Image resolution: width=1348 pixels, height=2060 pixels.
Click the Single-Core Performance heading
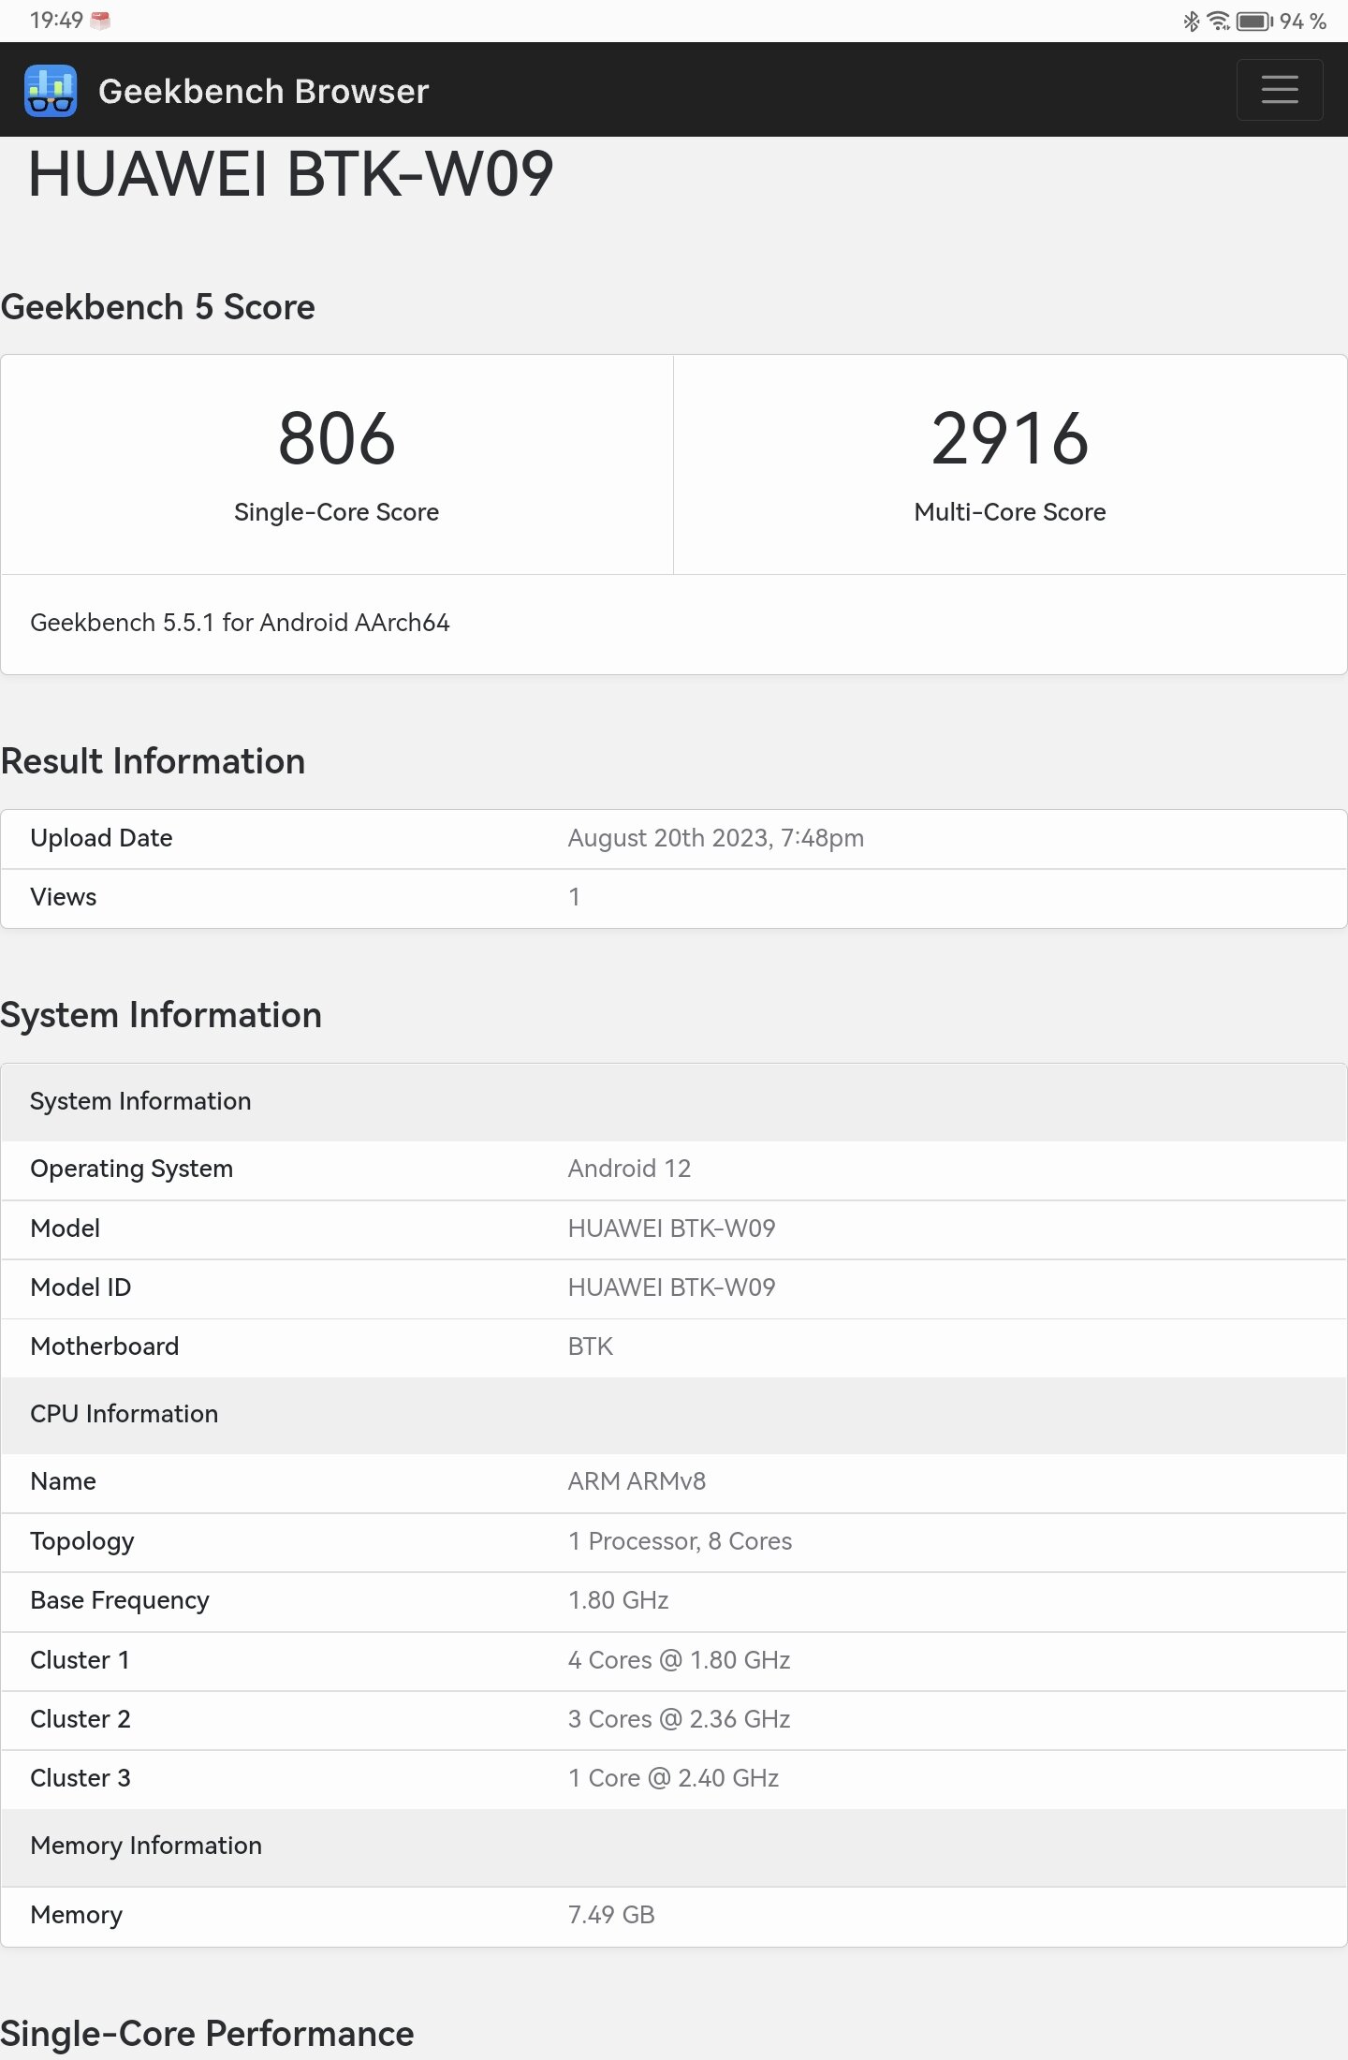[207, 2034]
